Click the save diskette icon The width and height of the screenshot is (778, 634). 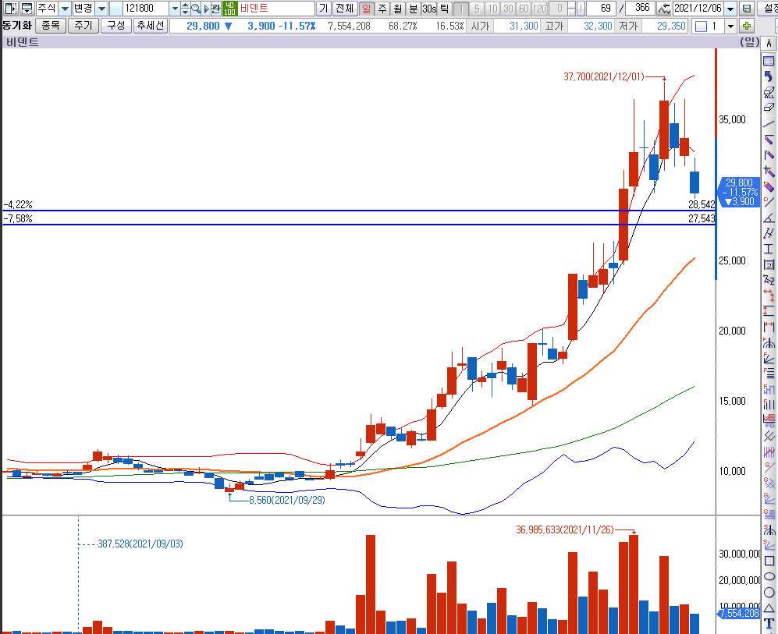click(x=746, y=8)
